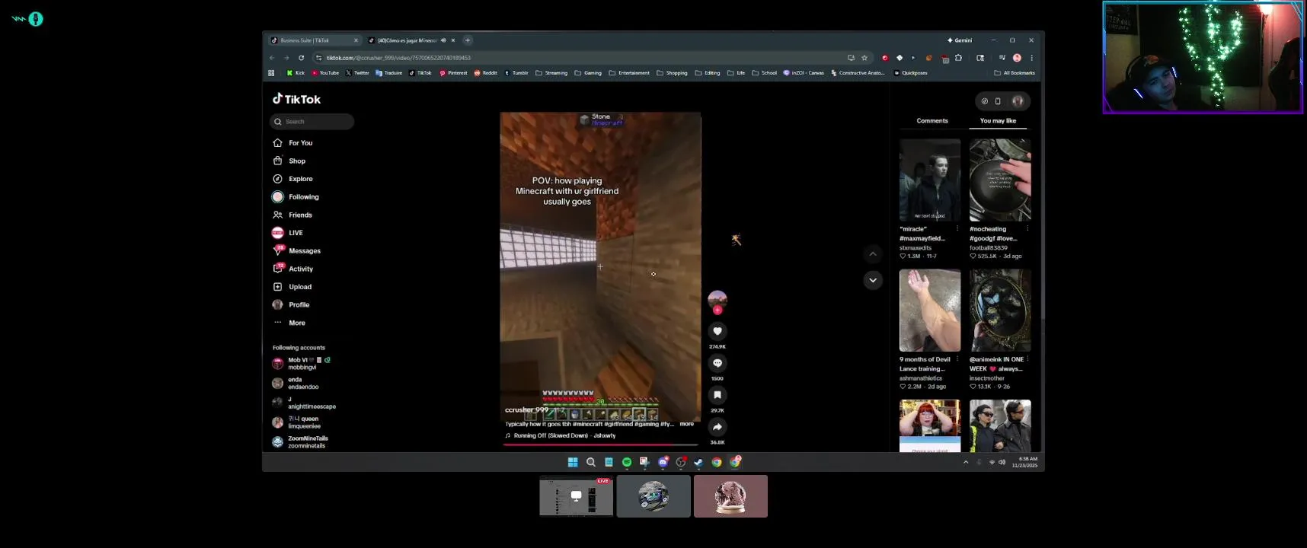Switch to the Comments tab
This screenshot has height=548, width=1307.
click(932, 121)
